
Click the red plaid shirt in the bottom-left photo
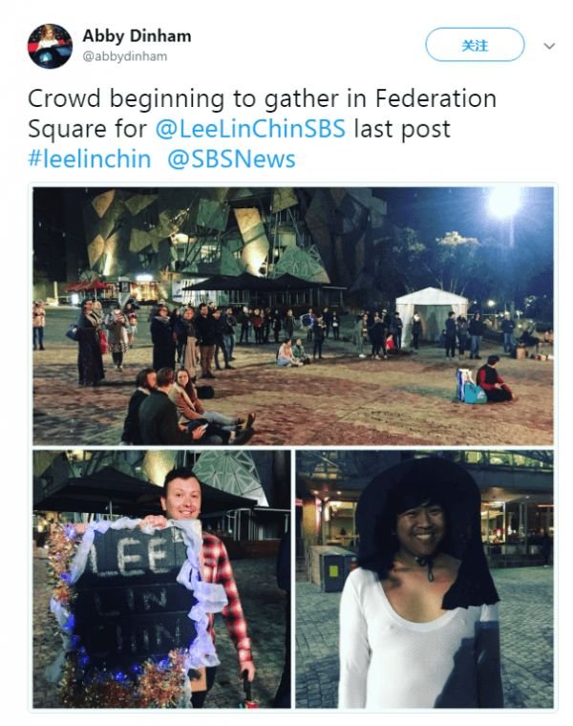tap(226, 597)
